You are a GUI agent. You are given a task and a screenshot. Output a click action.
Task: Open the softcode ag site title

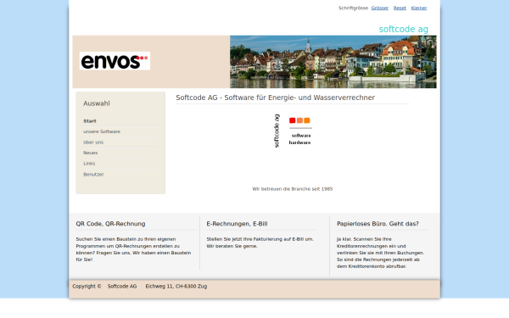point(404,29)
